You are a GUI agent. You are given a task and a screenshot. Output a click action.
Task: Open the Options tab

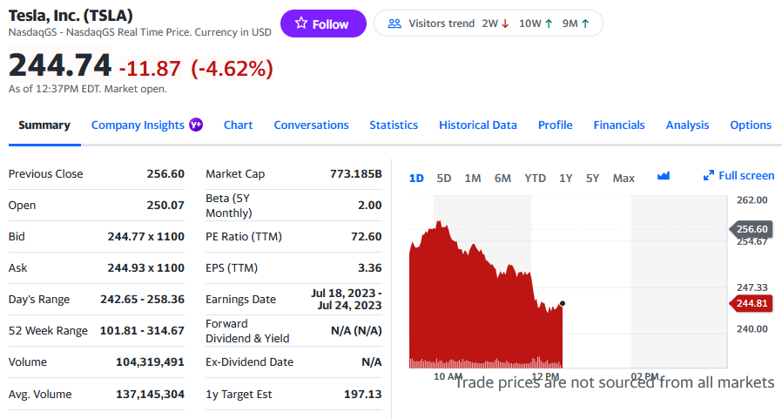point(751,125)
